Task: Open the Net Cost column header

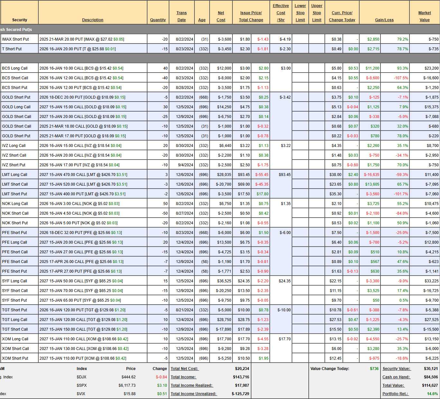Action: (x=221, y=16)
